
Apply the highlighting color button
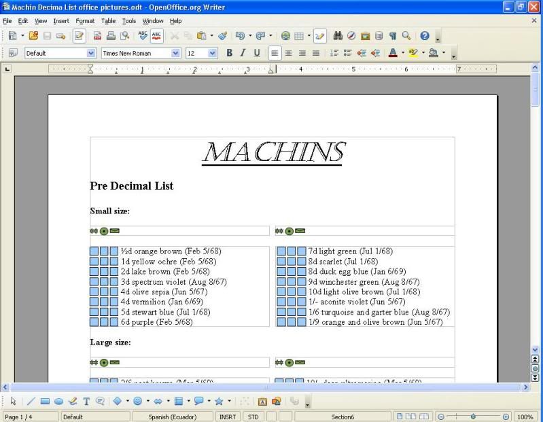pyautogui.click(x=413, y=53)
